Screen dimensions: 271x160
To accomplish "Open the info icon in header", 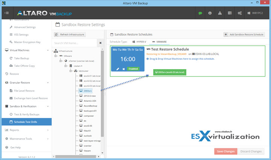I will click(210, 13).
